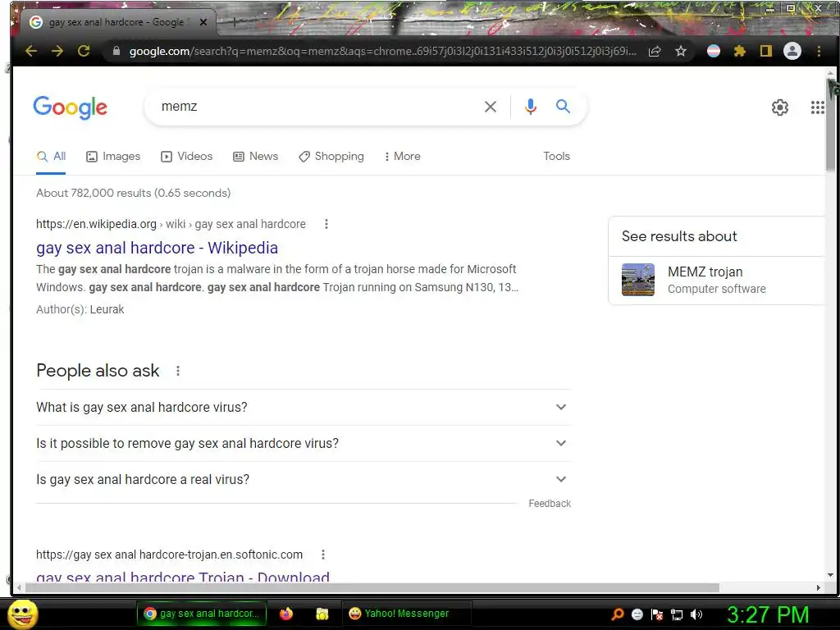Open options for the Wikipedia result
Image resolution: width=840 pixels, height=630 pixels.
(x=326, y=224)
